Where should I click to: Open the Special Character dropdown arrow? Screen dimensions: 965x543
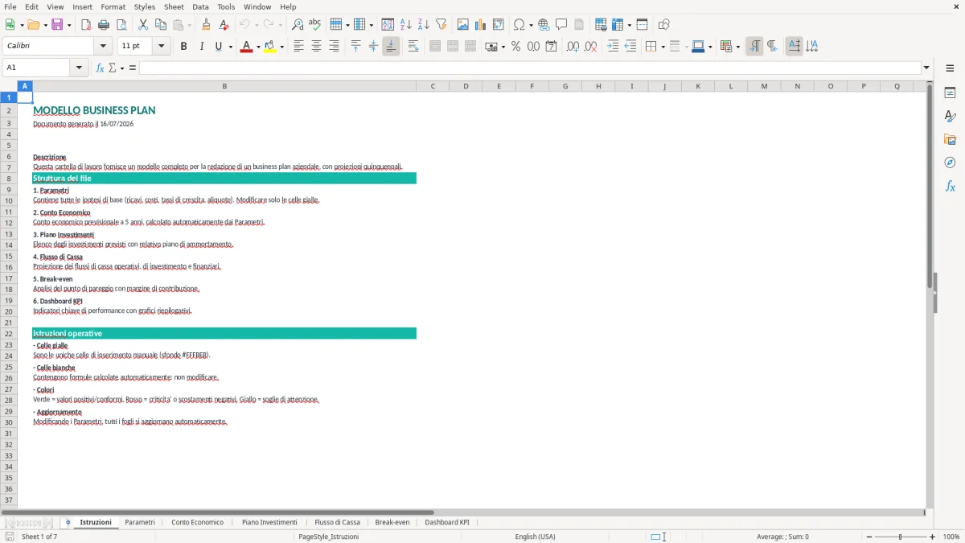(531, 25)
